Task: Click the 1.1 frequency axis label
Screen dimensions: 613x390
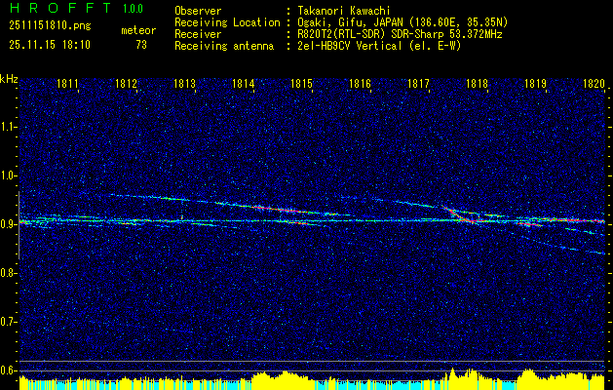Action: coord(9,127)
